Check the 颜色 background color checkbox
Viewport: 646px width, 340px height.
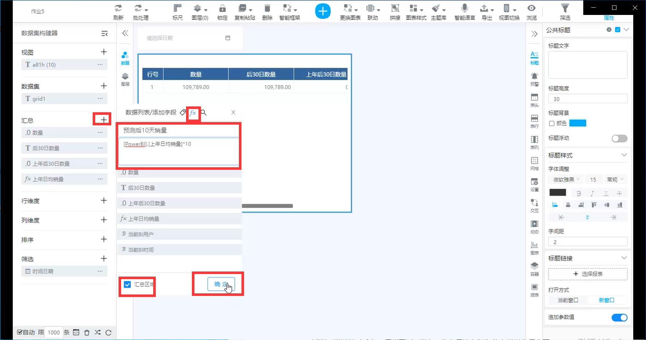552,124
